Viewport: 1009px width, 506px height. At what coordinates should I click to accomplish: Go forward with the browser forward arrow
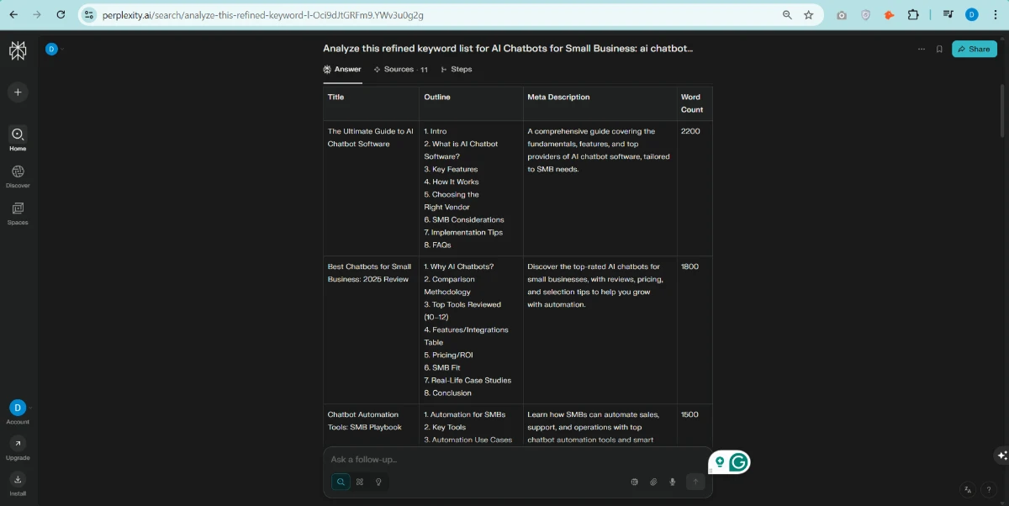36,14
